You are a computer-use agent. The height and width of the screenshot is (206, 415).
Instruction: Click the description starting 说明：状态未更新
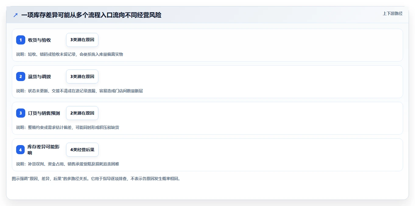(79, 91)
